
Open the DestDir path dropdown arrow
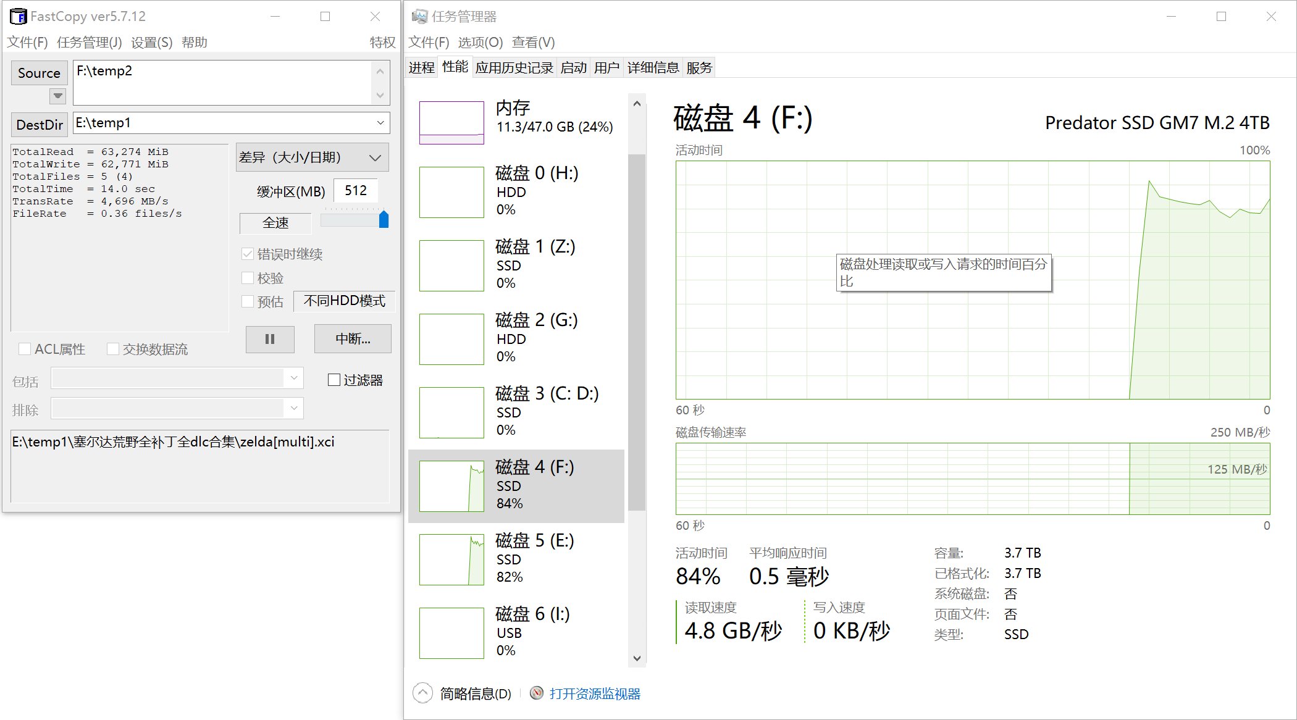380,123
